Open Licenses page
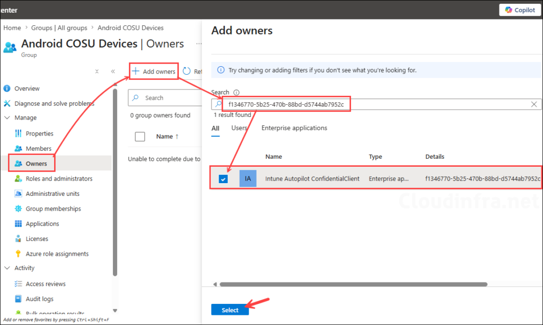The image size is (543, 325). click(x=37, y=239)
